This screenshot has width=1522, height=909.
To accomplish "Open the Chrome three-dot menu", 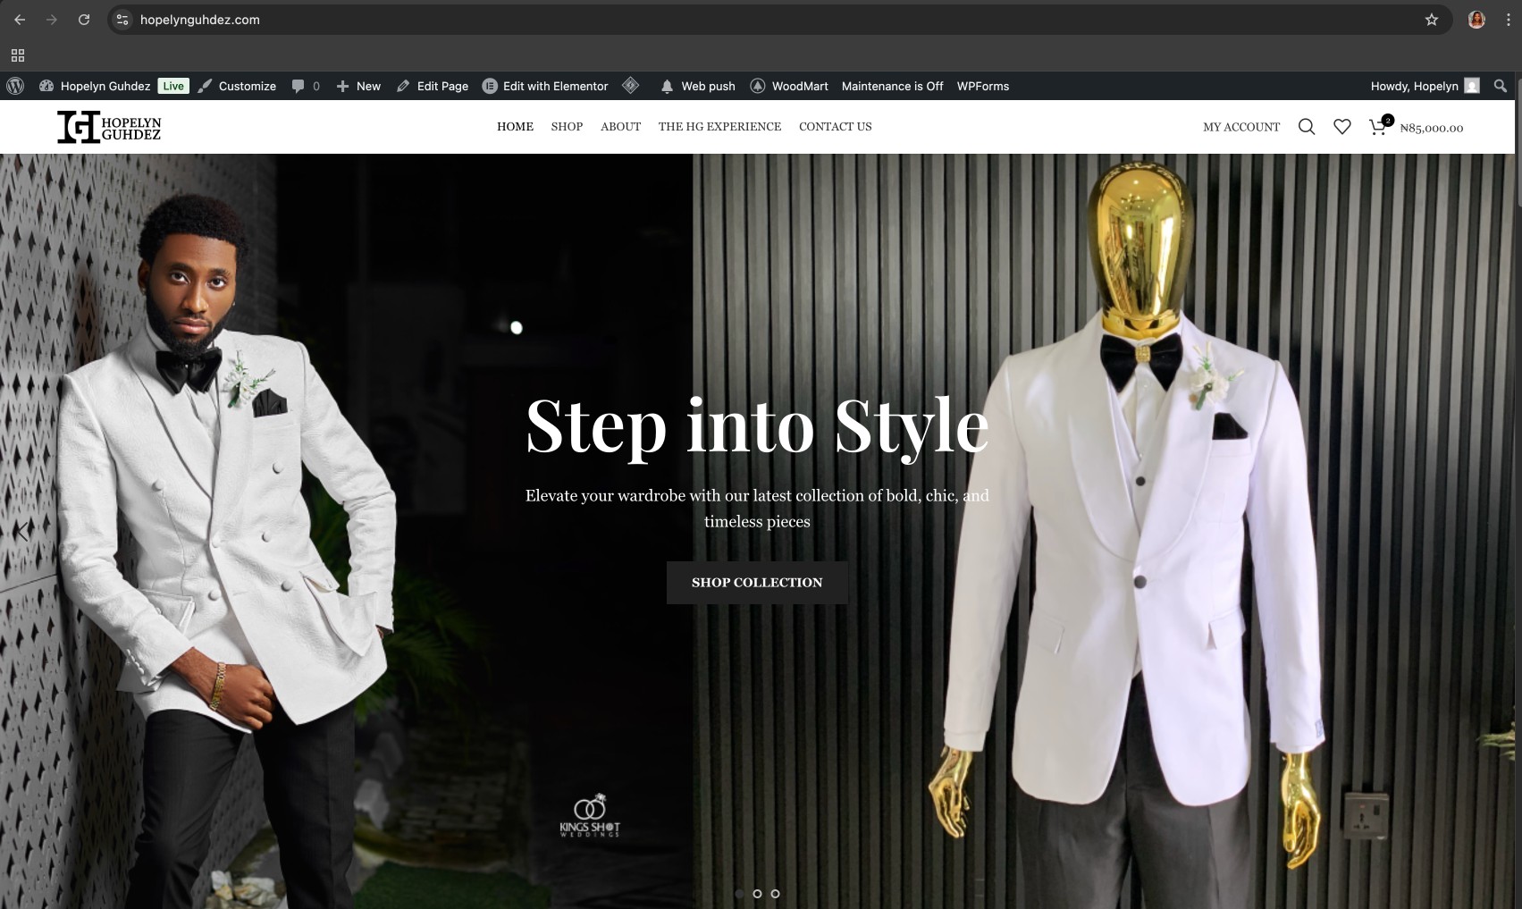I will (1508, 20).
